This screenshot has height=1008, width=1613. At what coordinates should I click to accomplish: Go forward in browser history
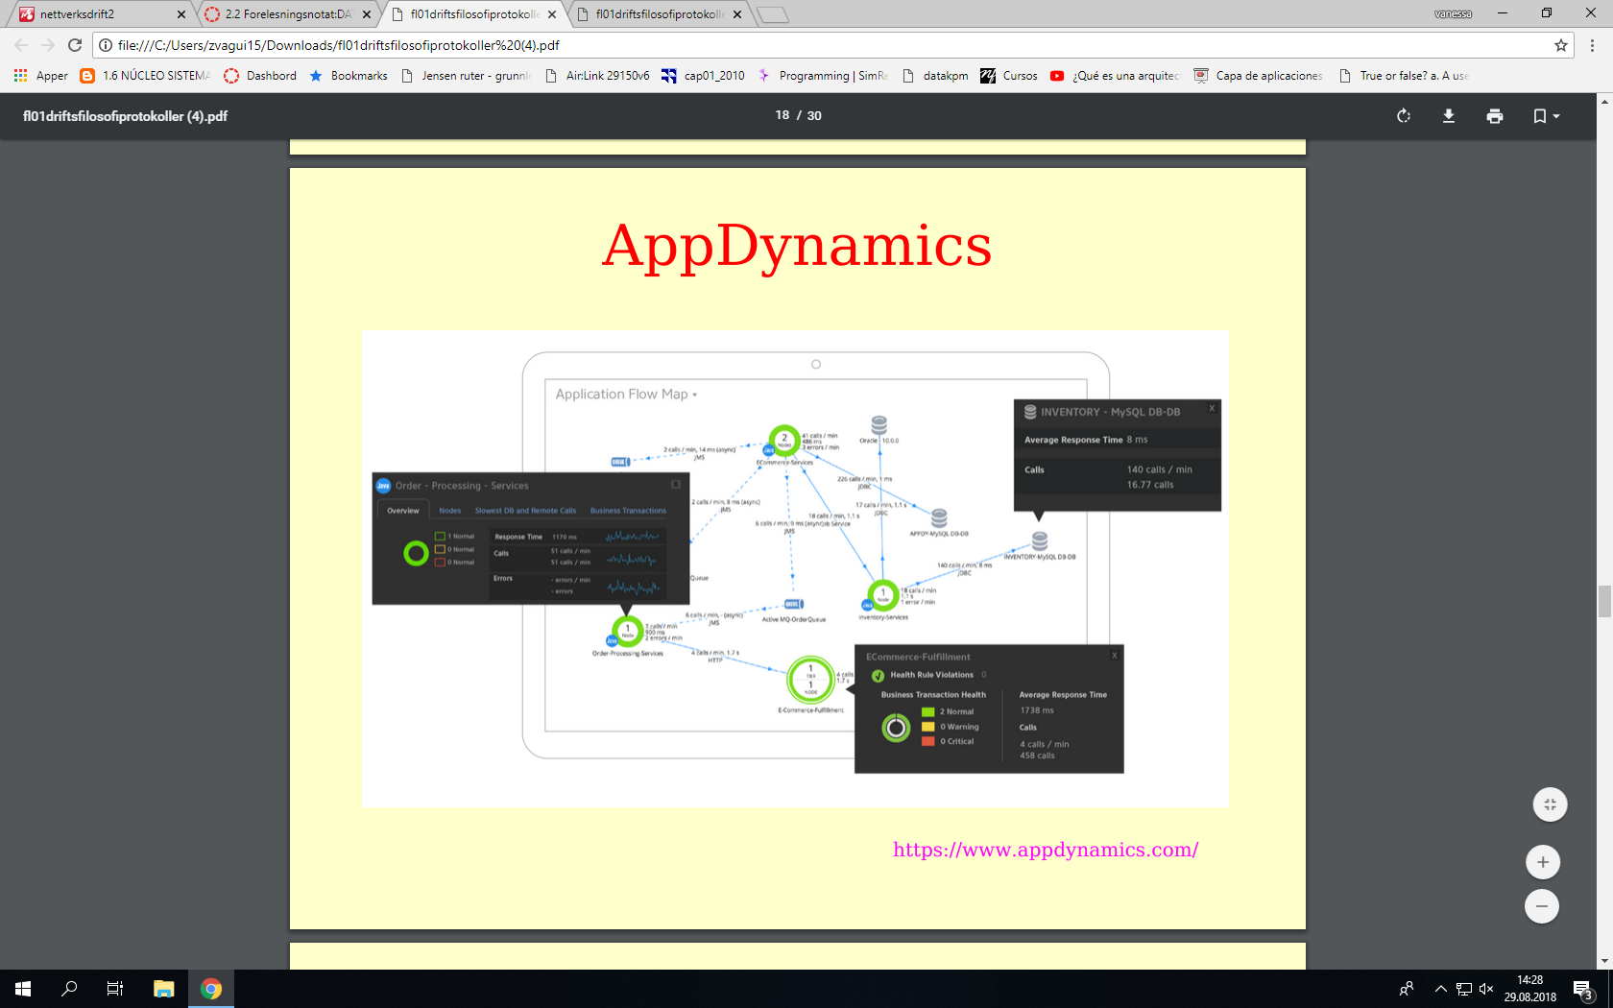point(48,45)
